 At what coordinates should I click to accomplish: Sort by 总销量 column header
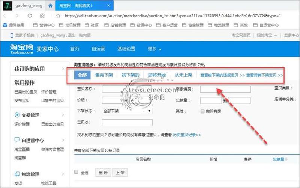(x=280, y=159)
